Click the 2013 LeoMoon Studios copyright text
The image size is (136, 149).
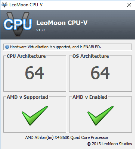pyautogui.click(x=109, y=144)
